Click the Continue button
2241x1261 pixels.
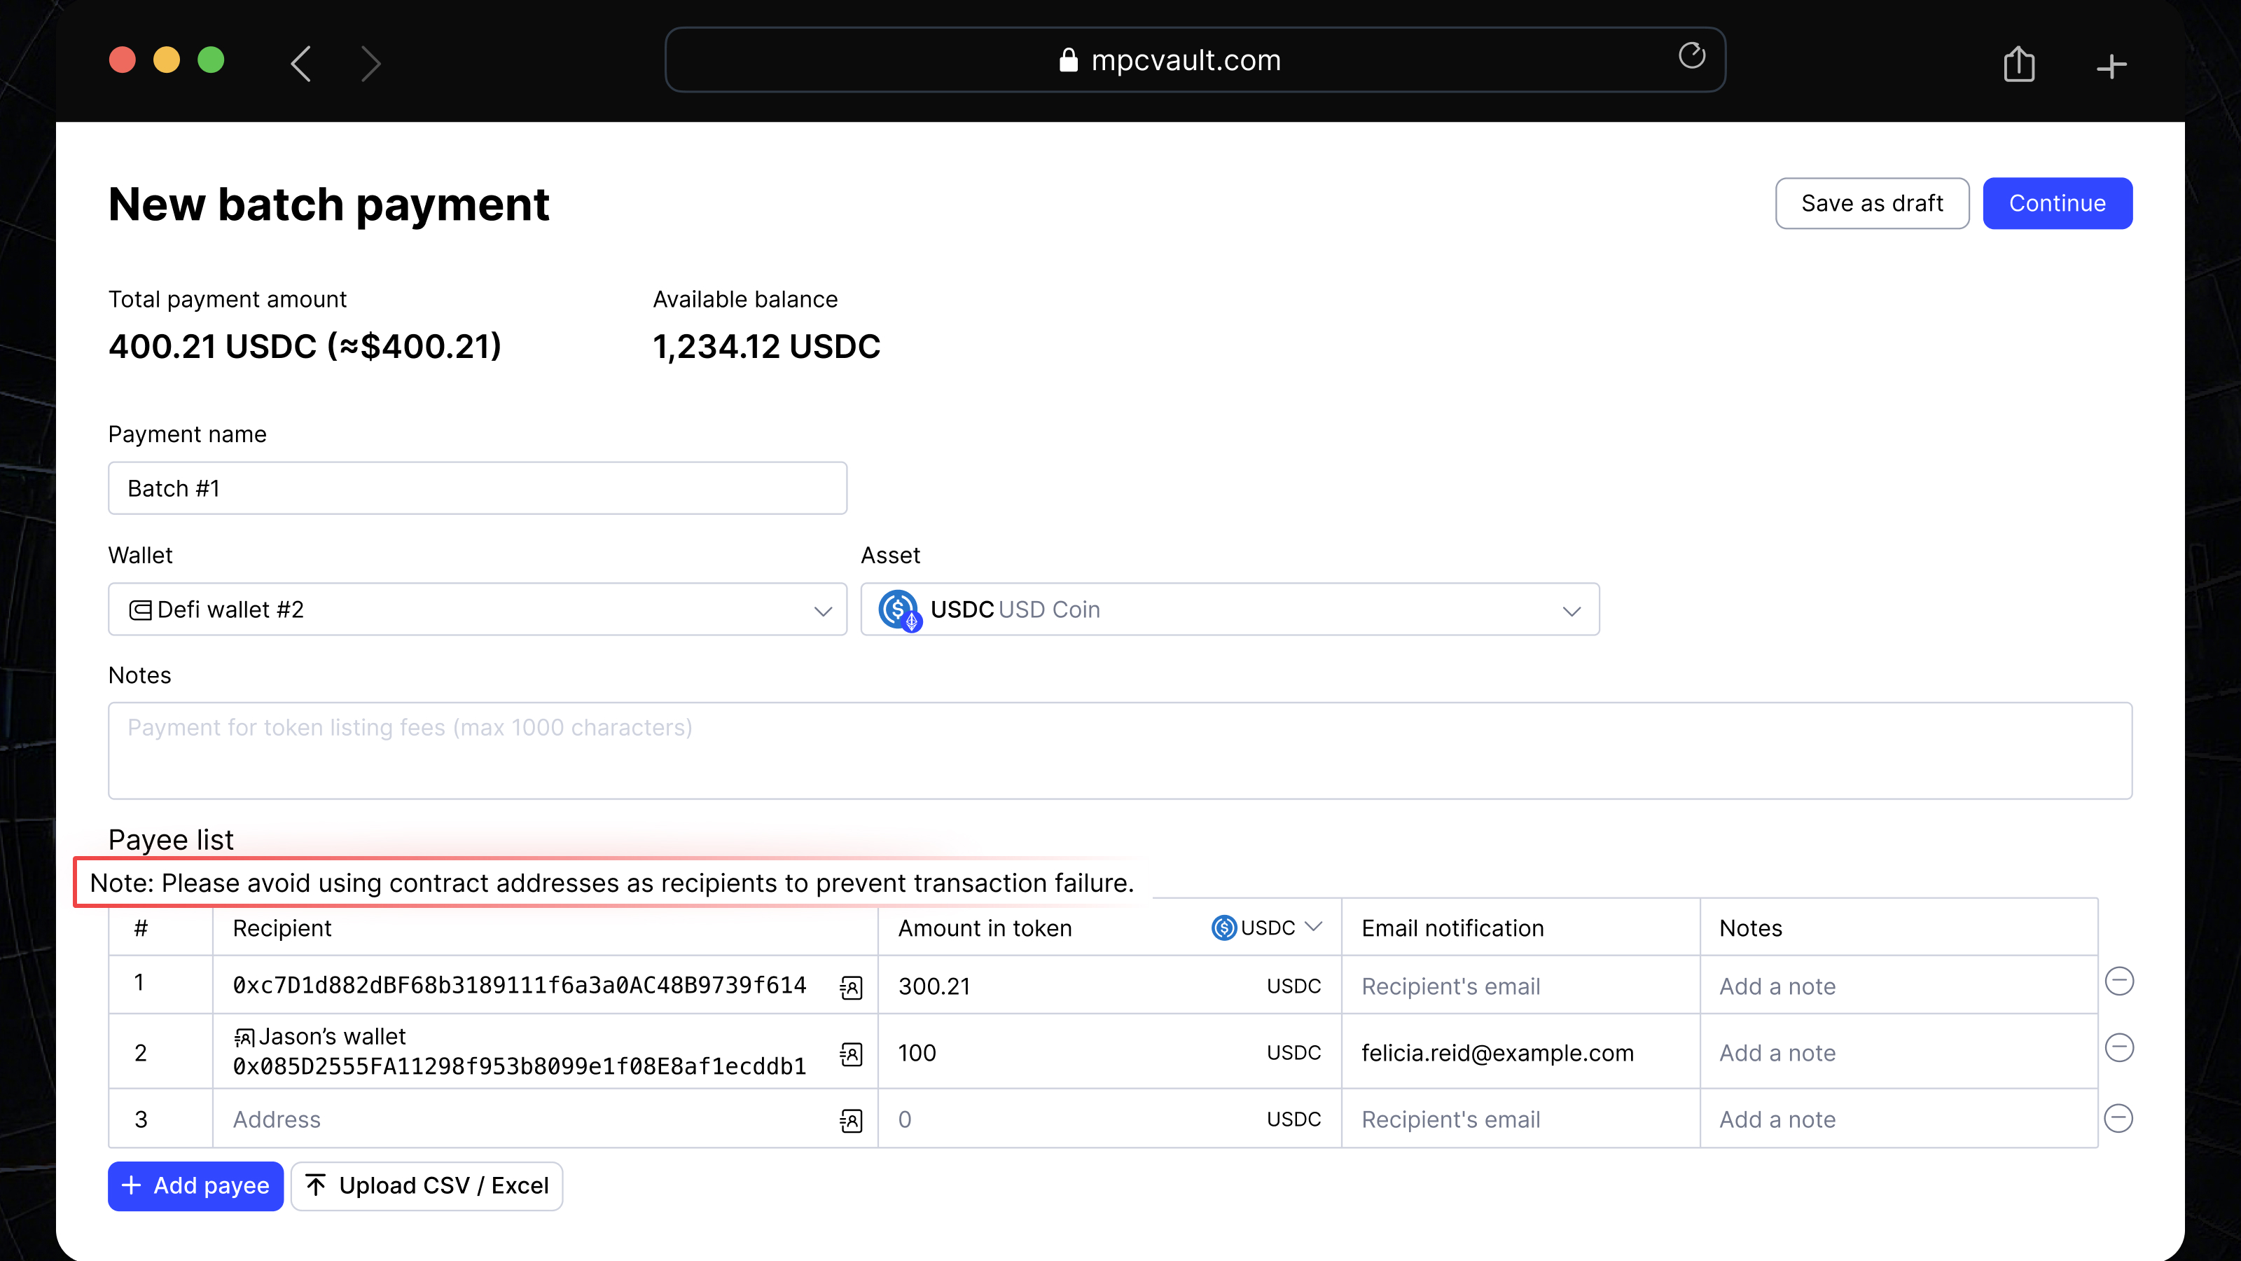[x=2057, y=204]
